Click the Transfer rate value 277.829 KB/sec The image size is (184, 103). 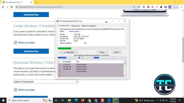(79, 39)
